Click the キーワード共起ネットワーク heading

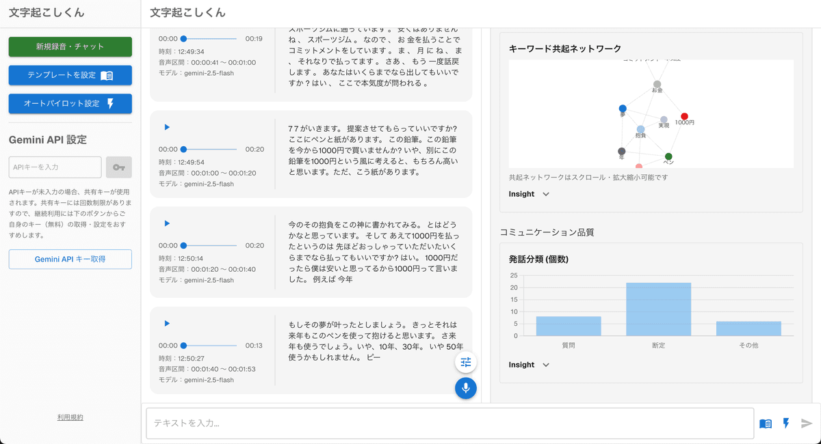pos(565,48)
